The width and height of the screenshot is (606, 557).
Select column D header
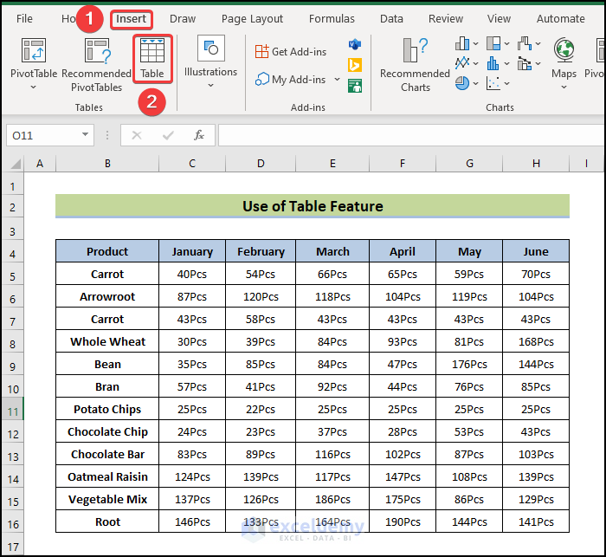pos(261,164)
